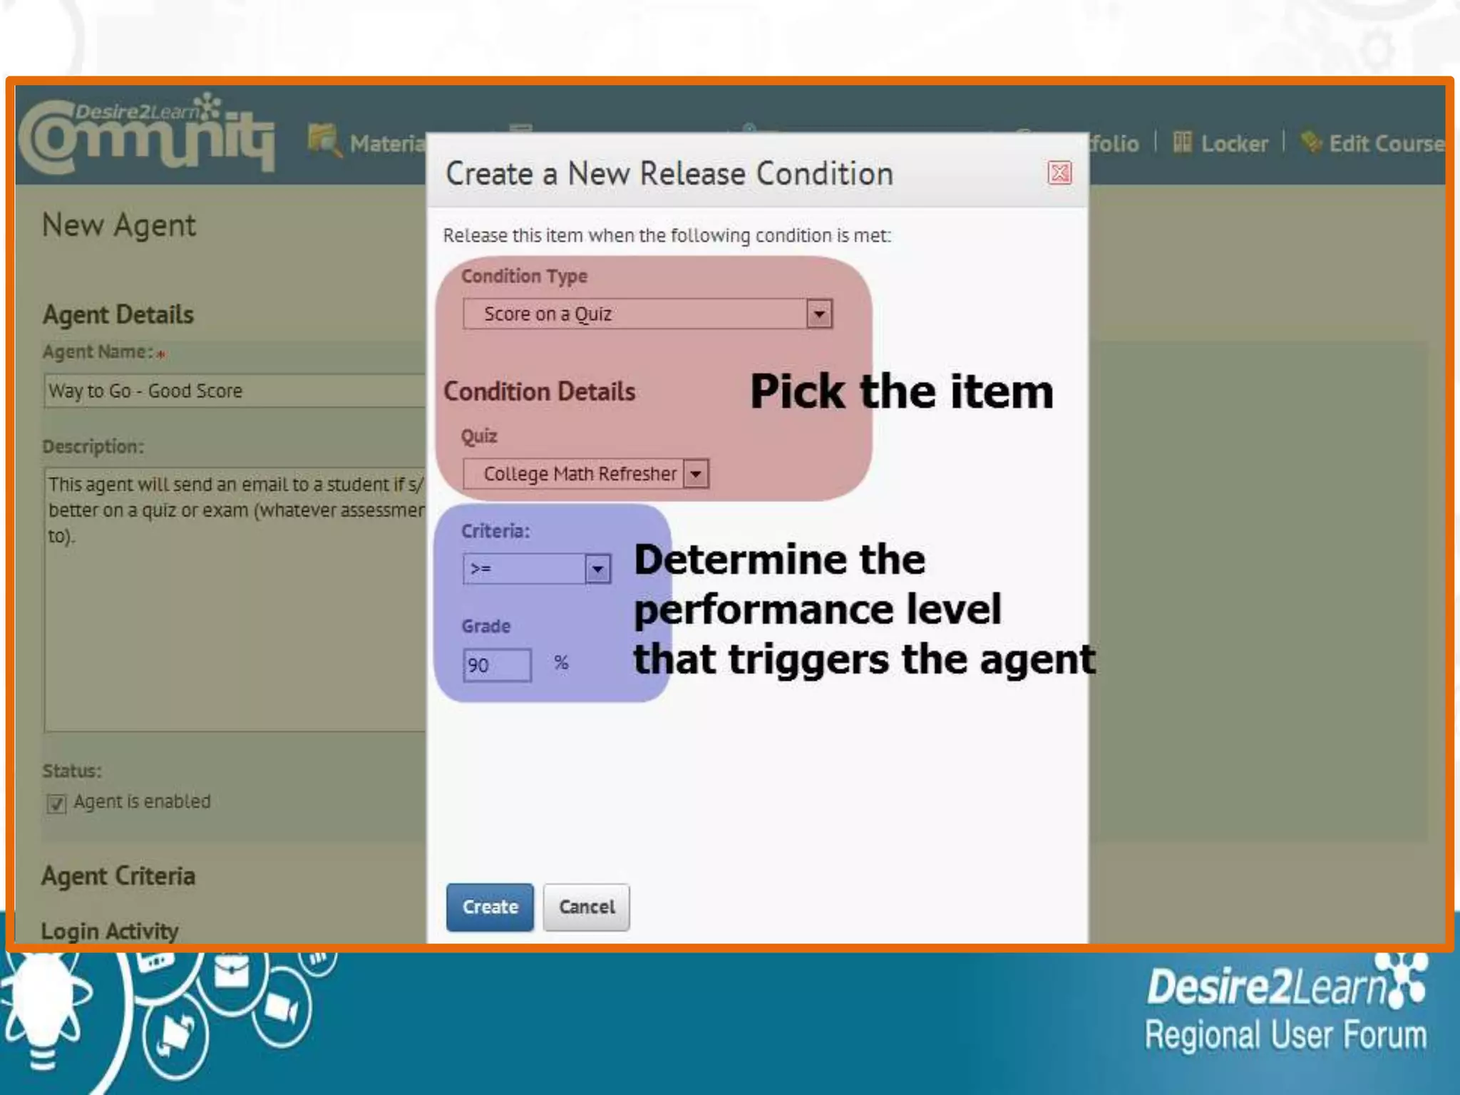Screen dimensions: 1460x1095
Task: Click the Edit Course pencil icon
Action: point(1311,142)
